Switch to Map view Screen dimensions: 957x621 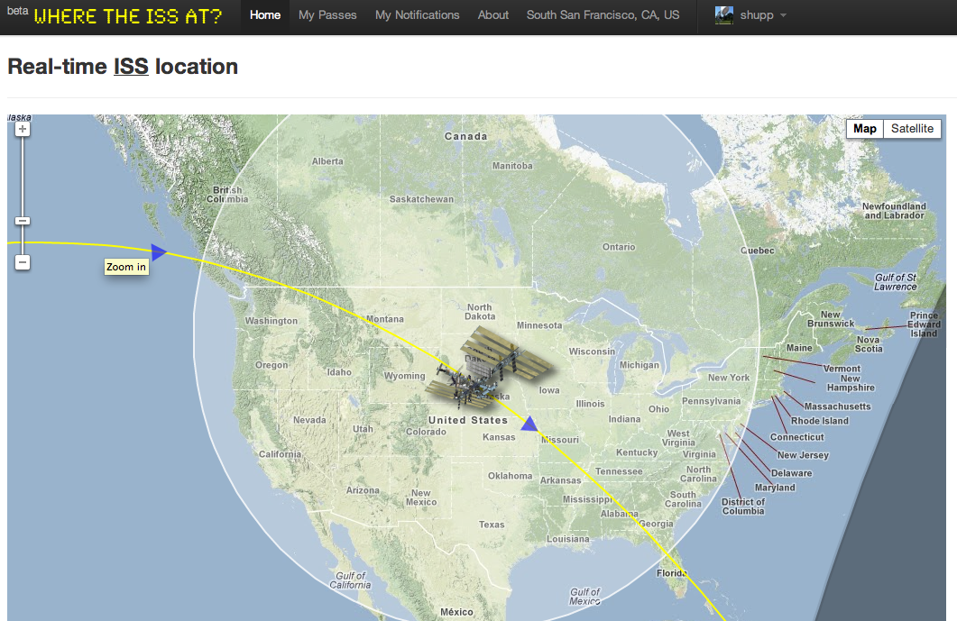(x=865, y=129)
